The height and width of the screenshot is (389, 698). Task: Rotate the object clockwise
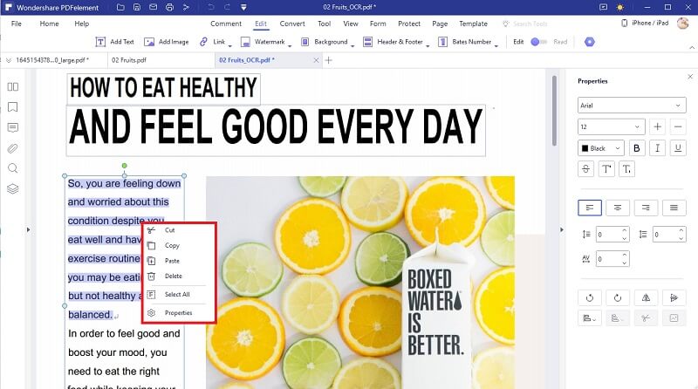click(618, 297)
